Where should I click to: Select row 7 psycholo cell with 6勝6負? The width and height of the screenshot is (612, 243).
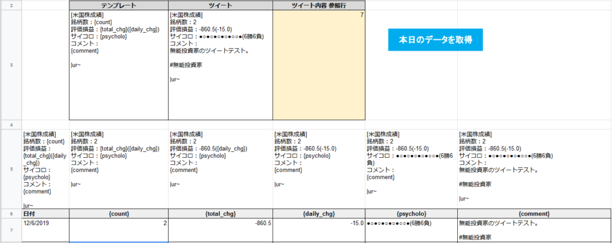(x=411, y=230)
